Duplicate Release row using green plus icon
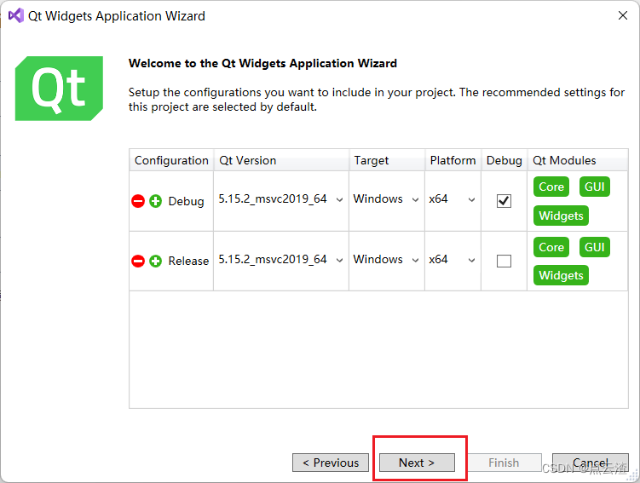This screenshot has height=483, width=640. pos(155,261)
